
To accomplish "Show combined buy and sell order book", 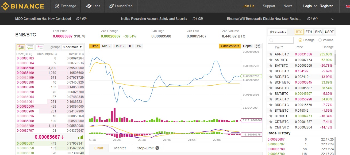I will (x=21, y=47).
